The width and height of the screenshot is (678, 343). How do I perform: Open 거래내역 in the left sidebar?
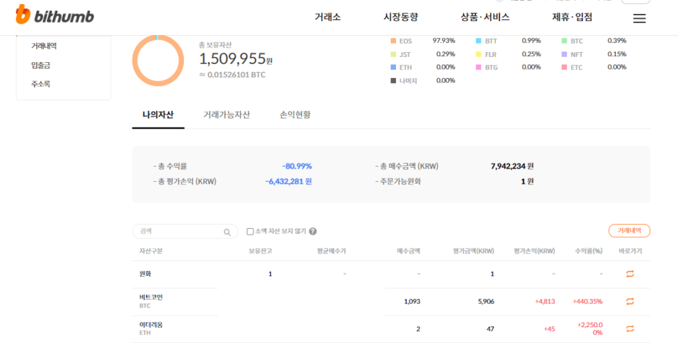[x=44, y=46]
